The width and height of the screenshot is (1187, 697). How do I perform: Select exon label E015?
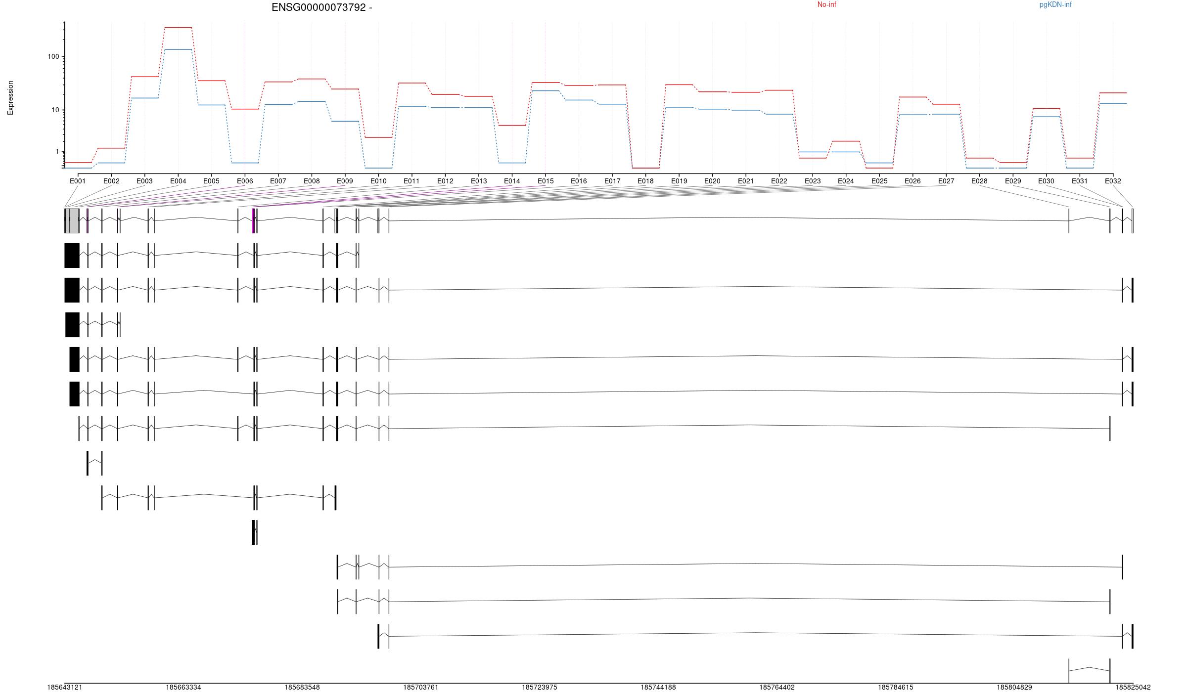click(546, 181)
